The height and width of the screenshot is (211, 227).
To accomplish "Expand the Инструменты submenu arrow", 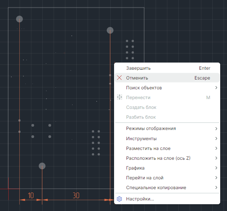I will click(216, 139).
